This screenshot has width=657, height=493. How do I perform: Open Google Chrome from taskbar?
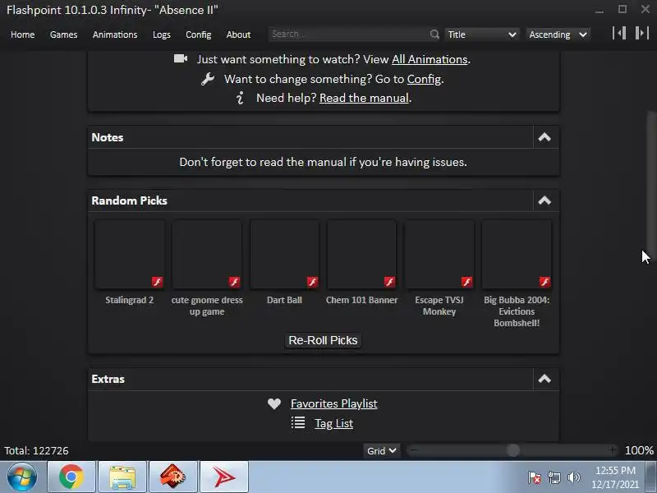pos(71,477)
